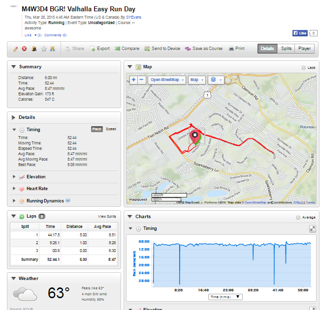The image size is (321, 310).
Task: Toggle timing display to Speed
Action: point(111,129)
